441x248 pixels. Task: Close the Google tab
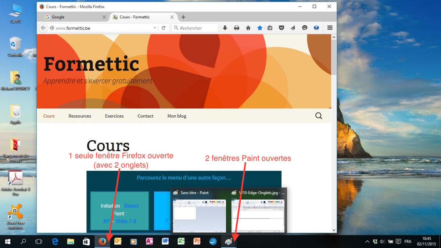pos(104,17)
